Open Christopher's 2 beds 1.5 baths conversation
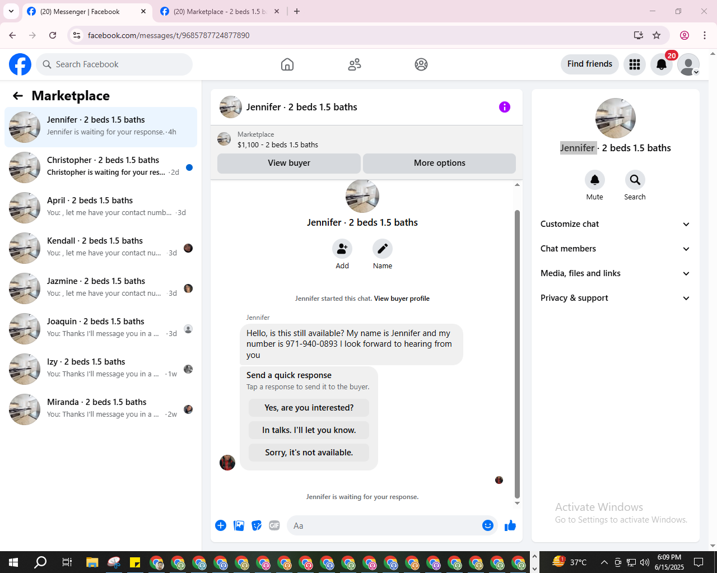 [x=101, y=167]
